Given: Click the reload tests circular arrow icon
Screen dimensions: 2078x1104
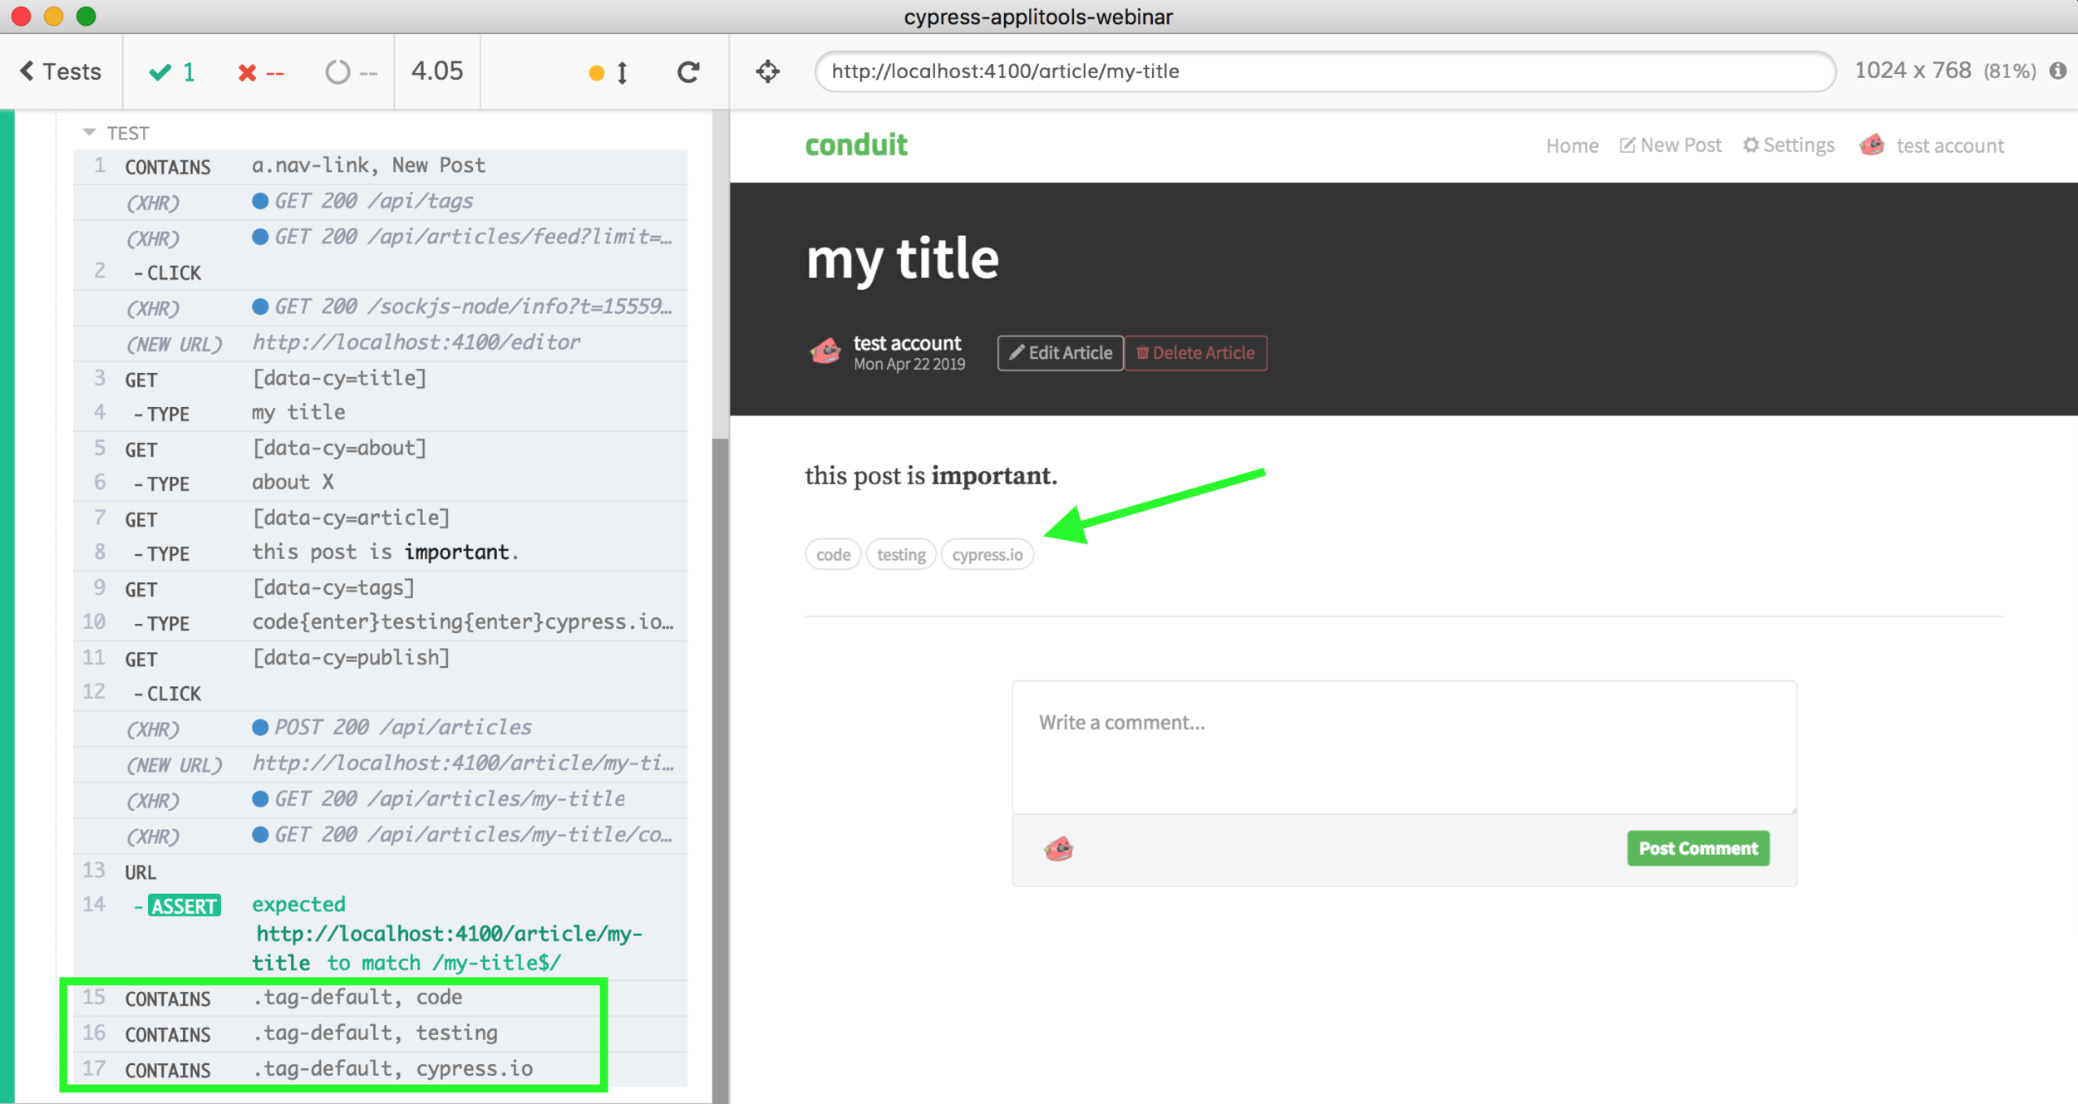Looking at the screenshot, I should pyautogui.click(x=688, y=72).
